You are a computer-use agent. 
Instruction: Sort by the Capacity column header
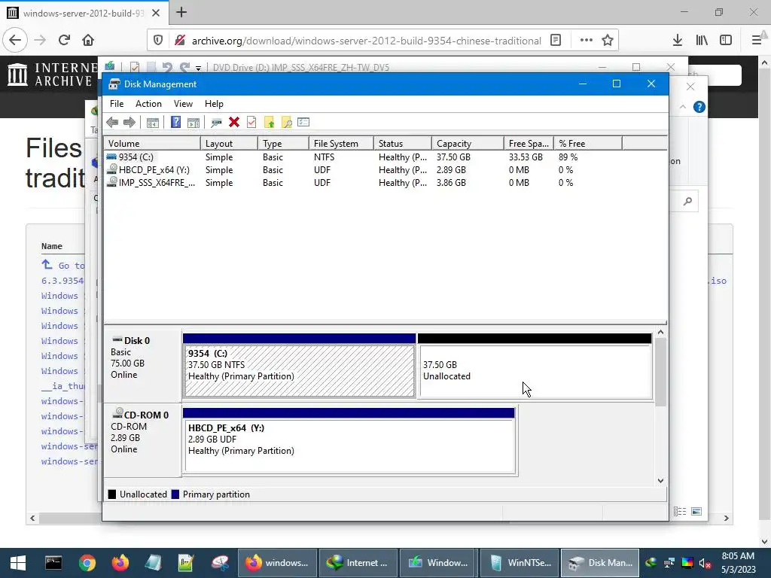click(x=468, y=144)
